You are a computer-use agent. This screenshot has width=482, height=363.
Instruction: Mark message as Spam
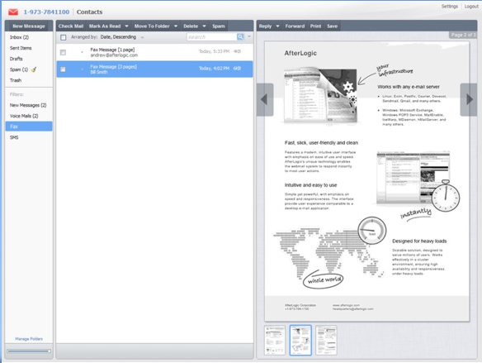[x=219, y=26]
